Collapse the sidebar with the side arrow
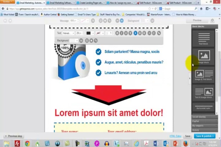 click(x=190, y=78)
